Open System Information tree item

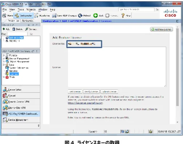[x=19, y=68]
